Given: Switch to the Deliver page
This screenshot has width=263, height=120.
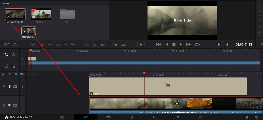Looking at the screenshot, I should click(201, 117).
